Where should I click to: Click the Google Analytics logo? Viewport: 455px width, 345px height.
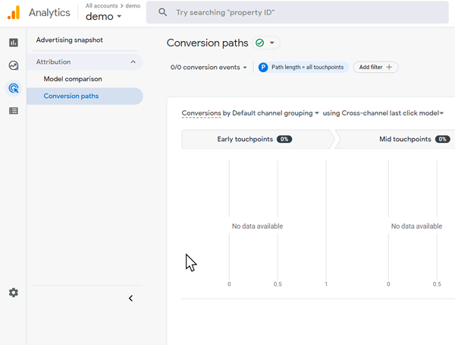coord(14,12)
